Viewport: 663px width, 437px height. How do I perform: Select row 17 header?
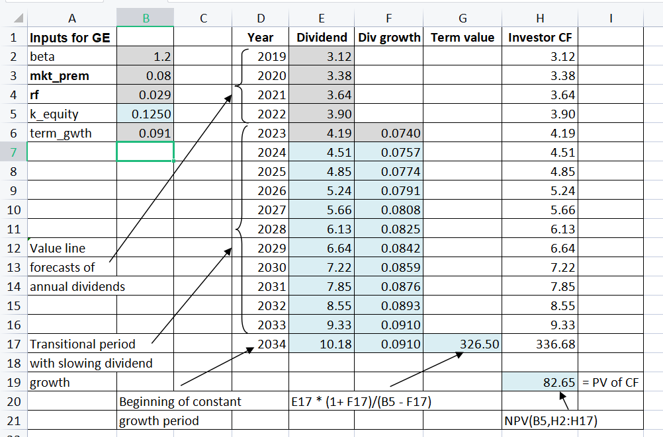point(13,344)
